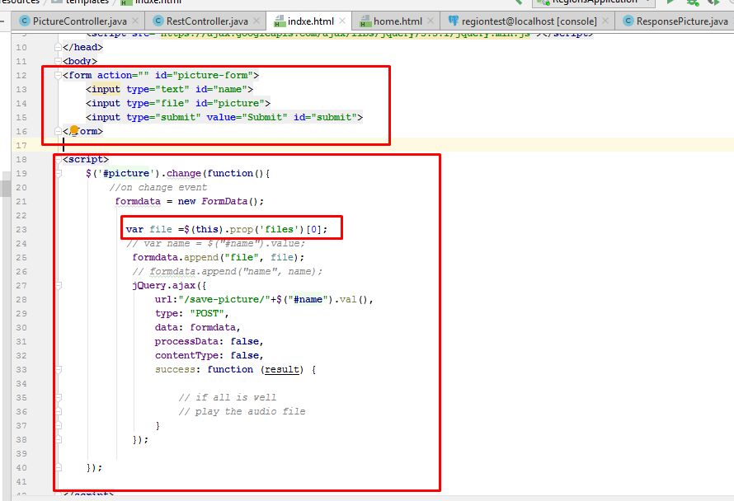Viewport: 734px width, 501px height.
Task: Click the orange intention bulb on line 16
Action: (74, 129)
